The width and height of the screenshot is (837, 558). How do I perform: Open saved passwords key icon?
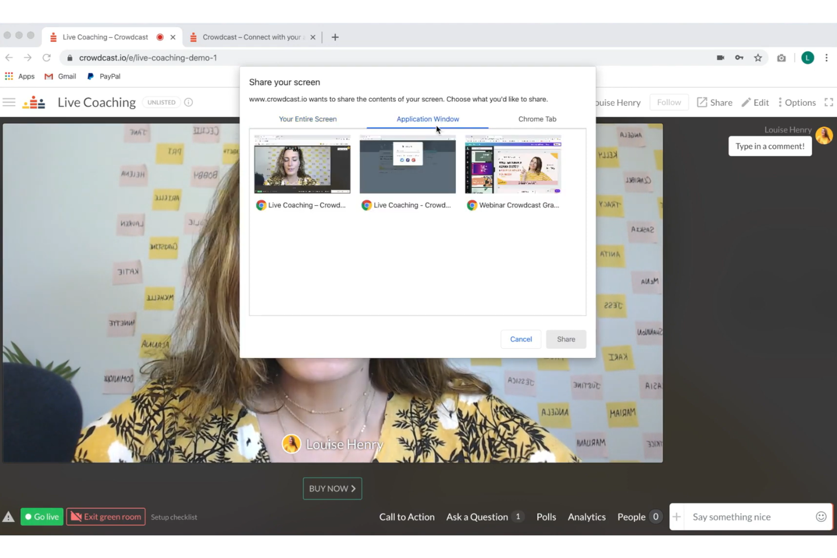click(x=739, y=58)
